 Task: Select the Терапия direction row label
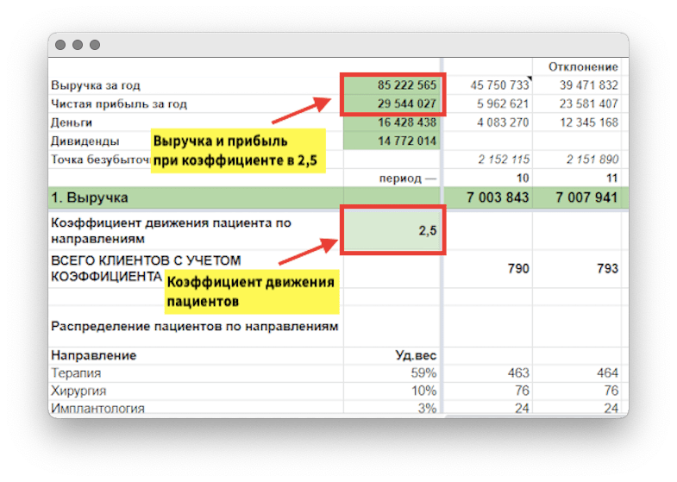coord(76,372)
